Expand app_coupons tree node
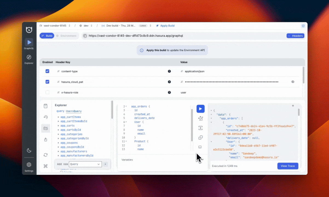Viewport: 329px width, 197px height. [58, 143]
